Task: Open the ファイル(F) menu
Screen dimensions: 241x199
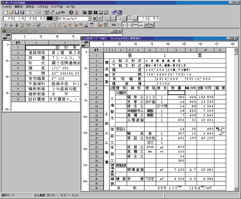Action: click(x=7, y=6)
